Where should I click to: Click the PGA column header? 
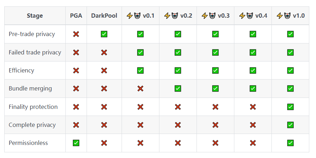[x=76, y=16]
